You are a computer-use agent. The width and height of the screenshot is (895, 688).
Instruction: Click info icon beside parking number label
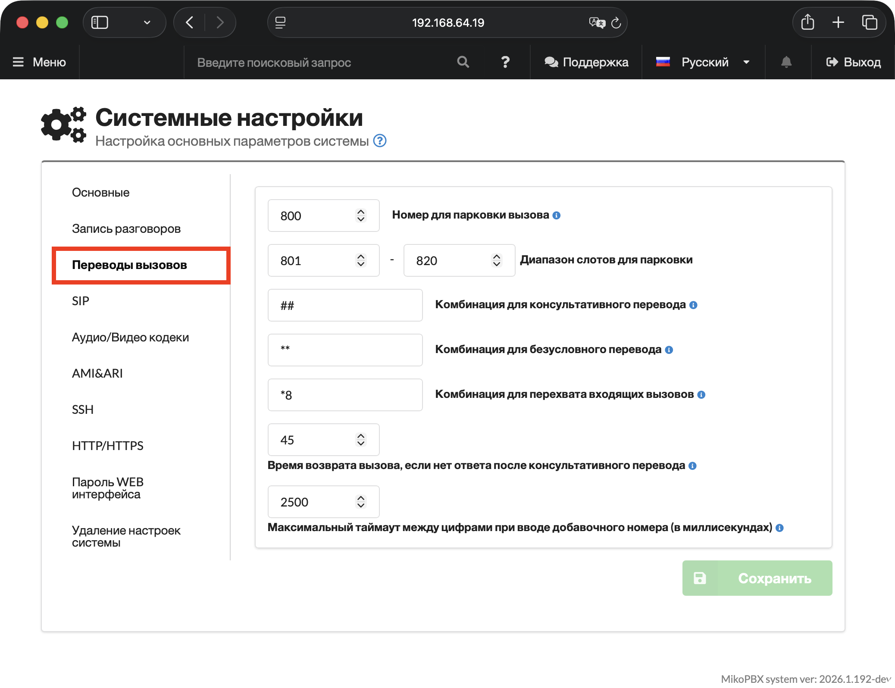[x=557, y=216]
